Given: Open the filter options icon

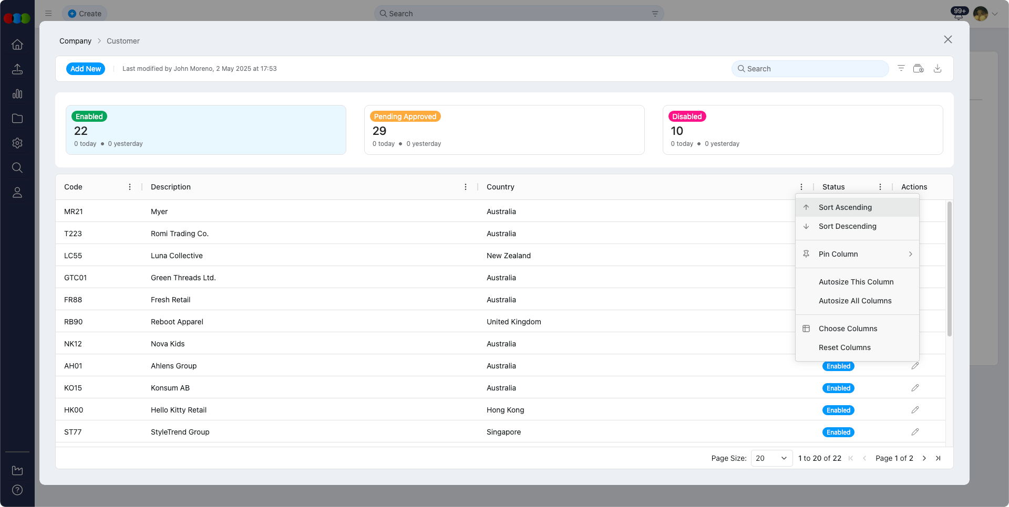Looking at the screenshot, I should point(901,68).
